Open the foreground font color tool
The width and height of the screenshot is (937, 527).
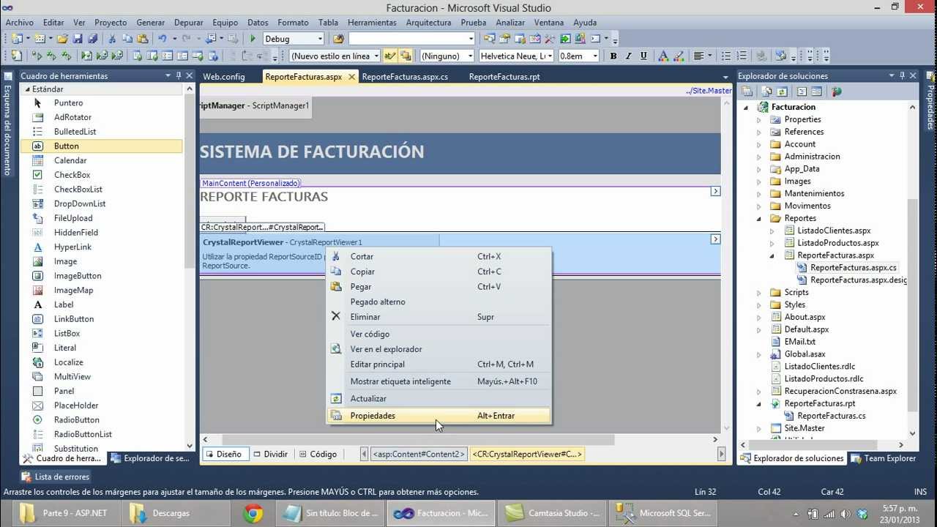pyautogui.click(x=663, y=56)
